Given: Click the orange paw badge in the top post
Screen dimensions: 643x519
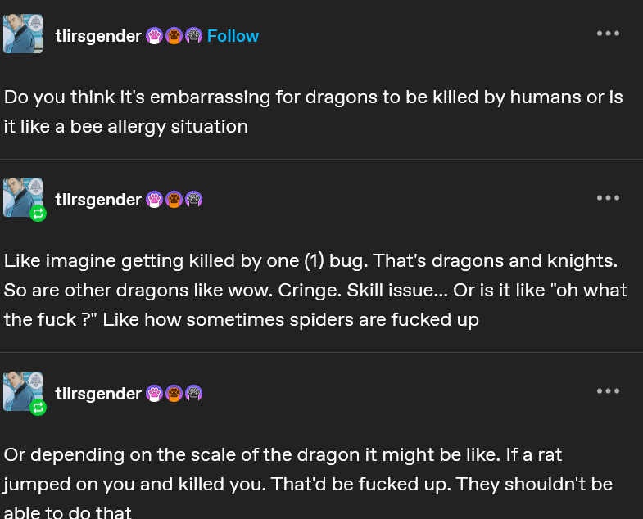Looking at the screenshot, I should (x=174, y=36).
